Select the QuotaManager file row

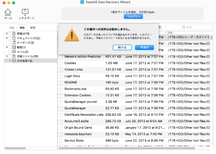pyautogui.click(x=134, y=108)
